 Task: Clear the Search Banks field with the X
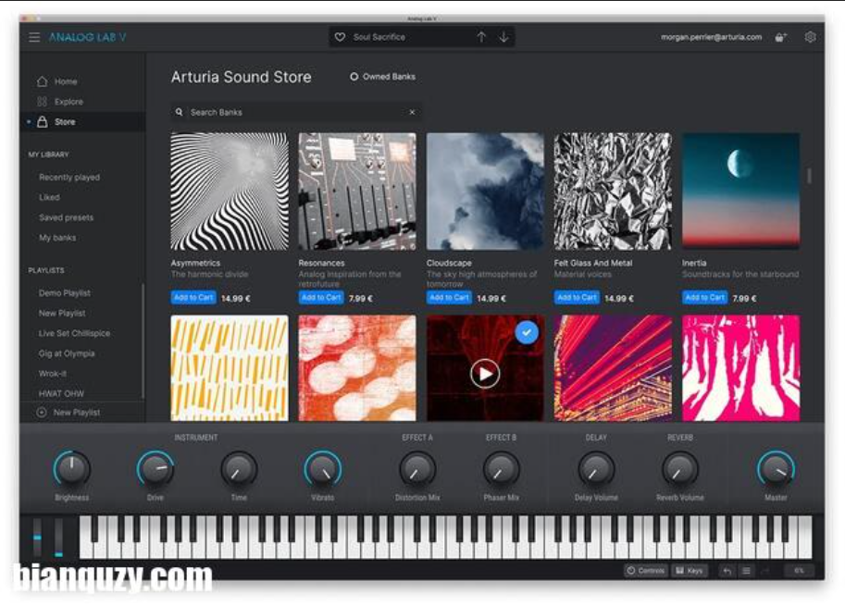click(x=412, y=112)
